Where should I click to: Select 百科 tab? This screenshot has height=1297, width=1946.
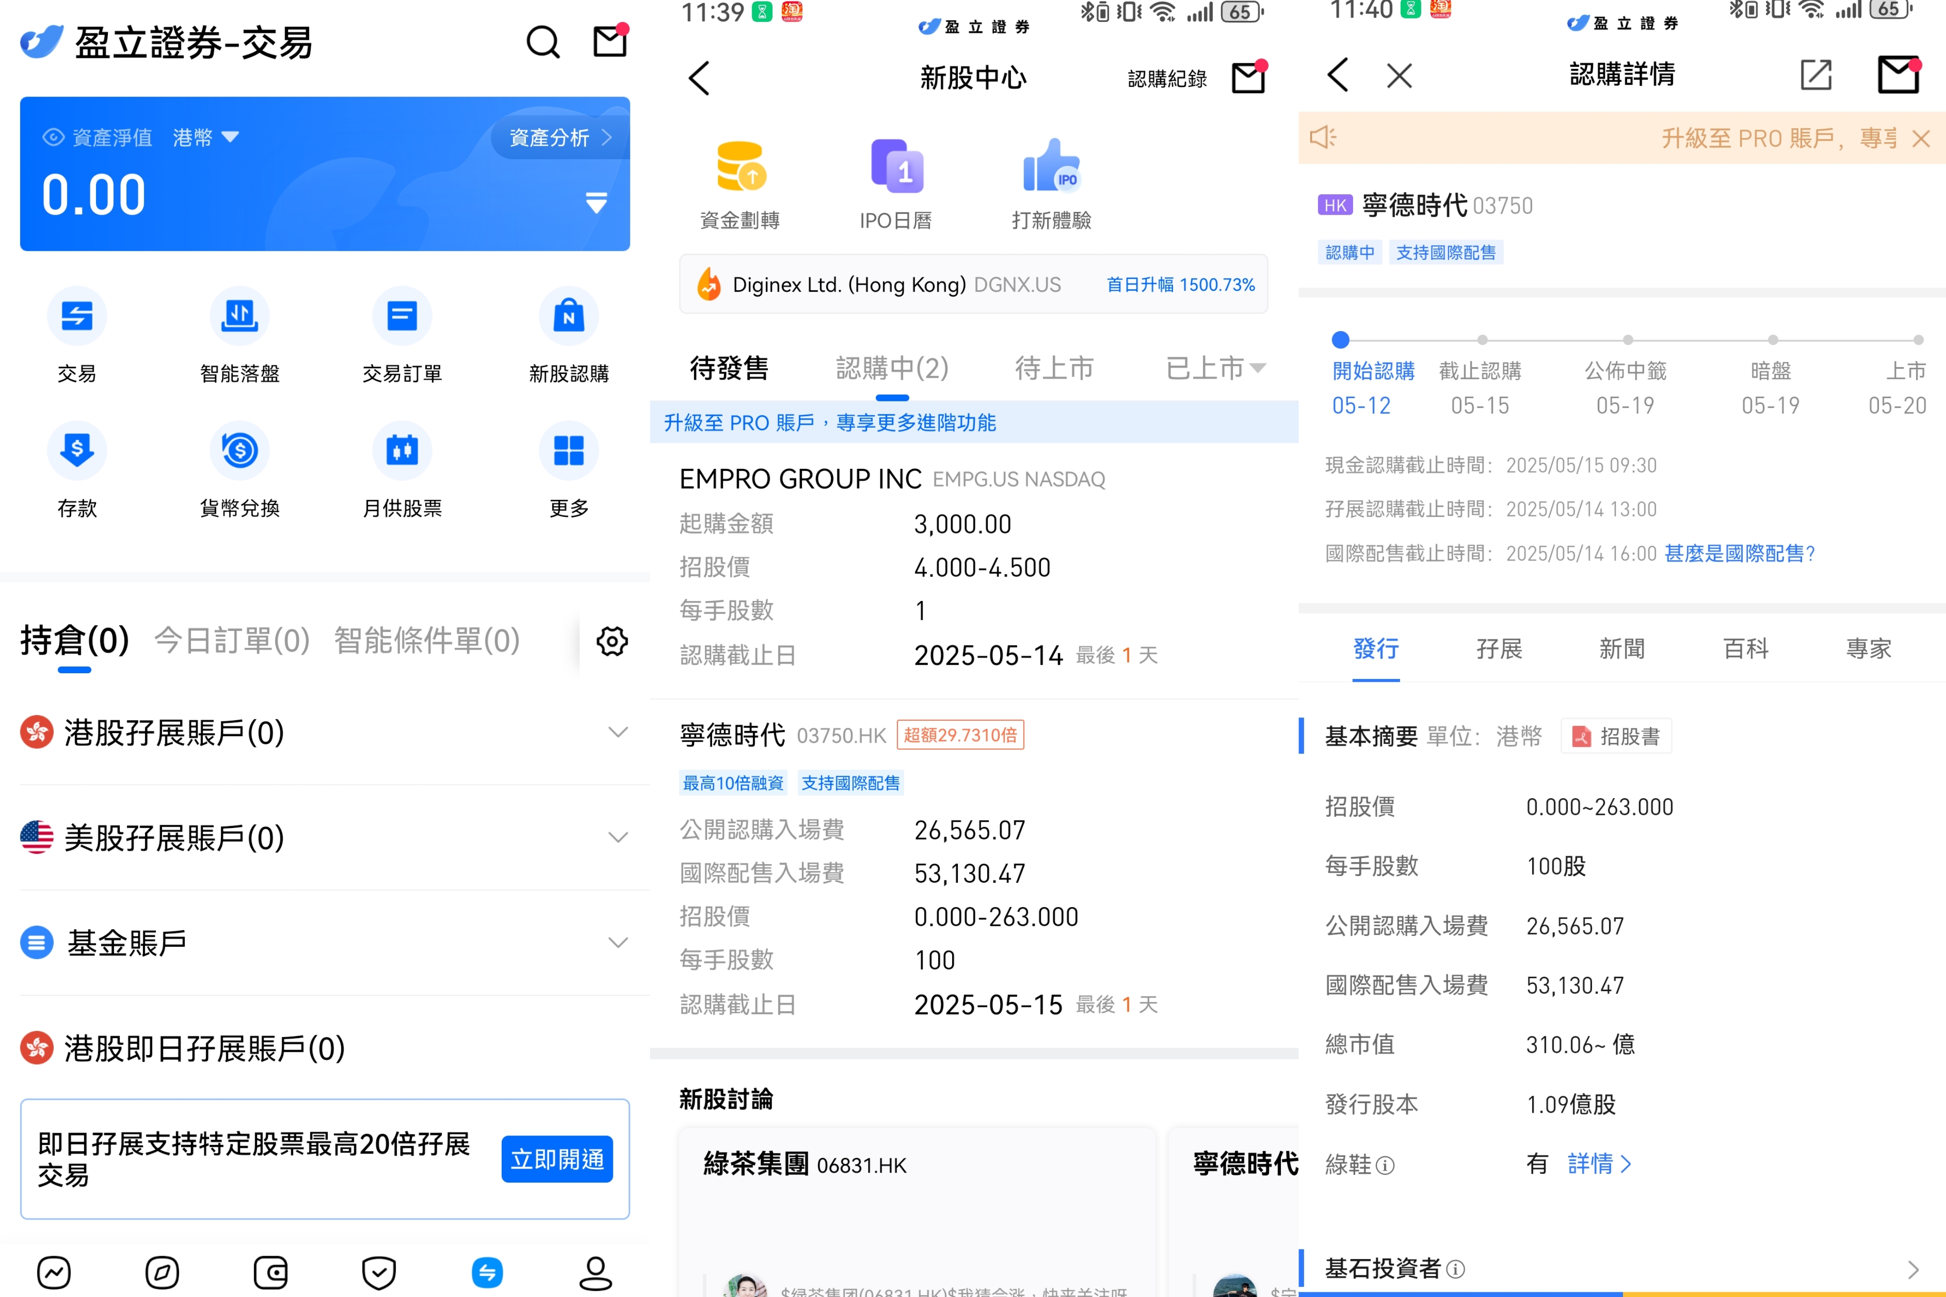(x=1745, y=648)
